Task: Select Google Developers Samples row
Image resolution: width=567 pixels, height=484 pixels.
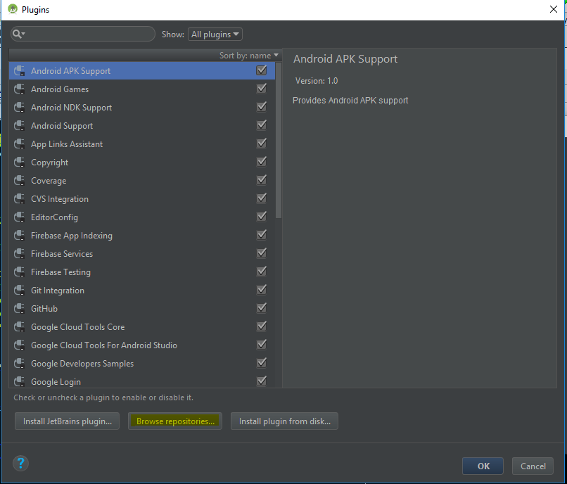Action: pos(142,364)
